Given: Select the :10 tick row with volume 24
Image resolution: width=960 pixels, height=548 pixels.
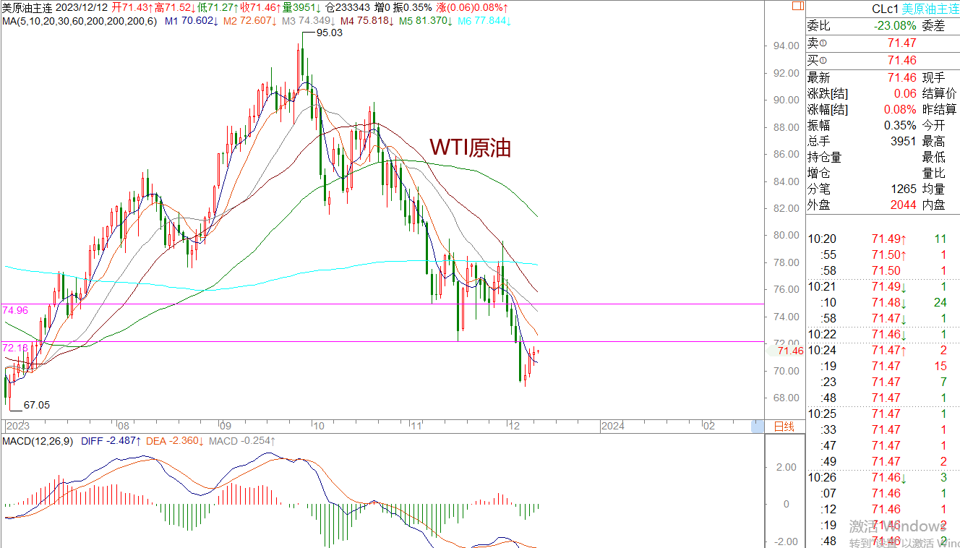Looking at the screenshot, I should 883,303.
